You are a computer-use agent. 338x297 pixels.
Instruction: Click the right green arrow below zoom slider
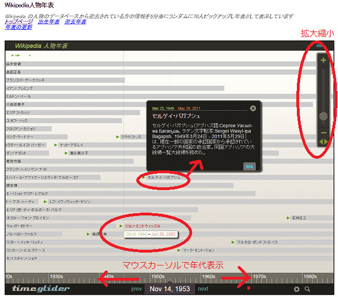pos(326,142)
